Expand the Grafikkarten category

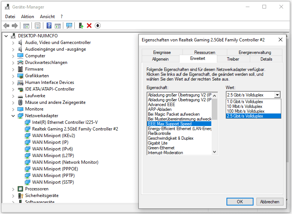(13, 76)
